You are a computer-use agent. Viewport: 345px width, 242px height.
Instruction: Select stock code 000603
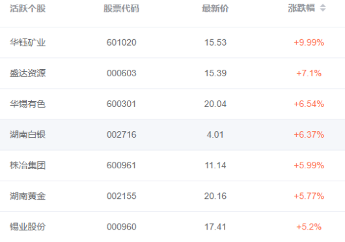[x=122, y=73]
